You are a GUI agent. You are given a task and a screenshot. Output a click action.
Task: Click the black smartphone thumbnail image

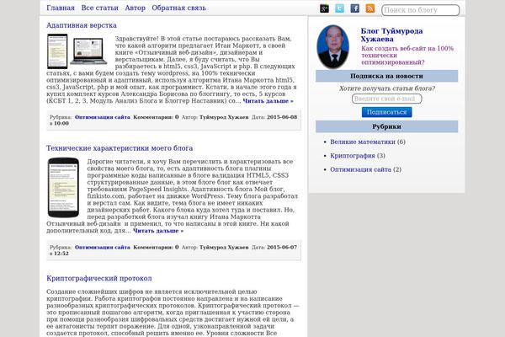point(63,187)
